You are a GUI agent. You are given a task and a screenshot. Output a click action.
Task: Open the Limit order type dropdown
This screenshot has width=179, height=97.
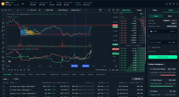point(174,23)
